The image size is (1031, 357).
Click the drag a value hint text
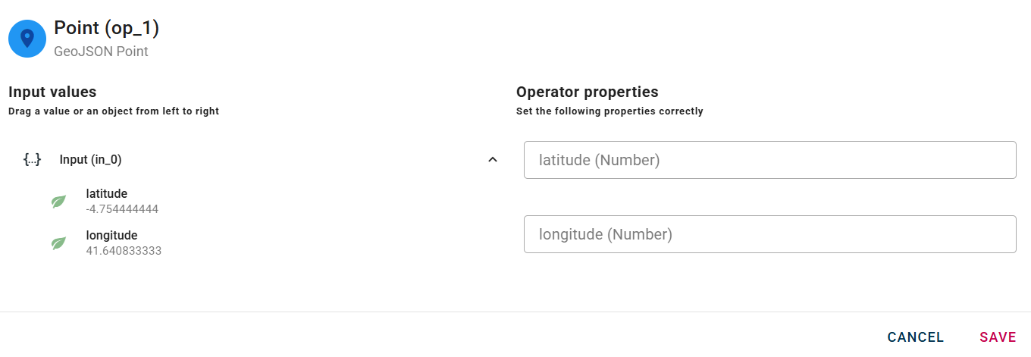(114, 111)
